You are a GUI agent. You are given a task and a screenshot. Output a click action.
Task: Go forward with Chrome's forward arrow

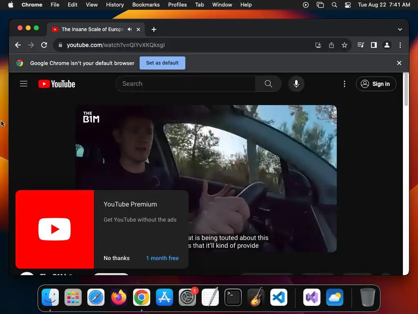[31, 45]
